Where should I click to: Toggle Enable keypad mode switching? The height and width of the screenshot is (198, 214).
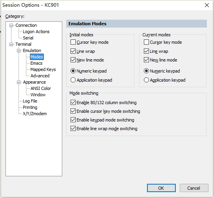pyautogui.click(x=73, y=120)
